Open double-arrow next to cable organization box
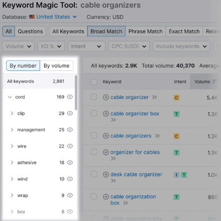The image size is (221, 221). tap(125, 203)
